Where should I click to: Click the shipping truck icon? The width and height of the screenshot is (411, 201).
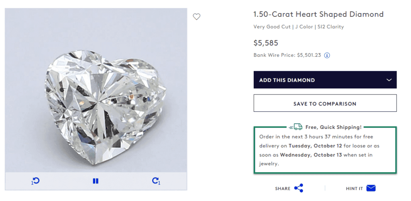(297, 127)
